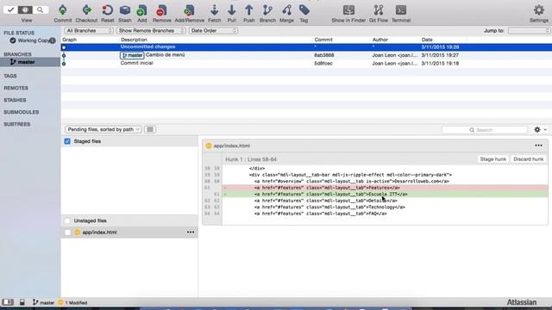Viewport: 552px width, 310px height.
Task: Expand the SUBMODULES sidebar section
Action: point(21,112)
